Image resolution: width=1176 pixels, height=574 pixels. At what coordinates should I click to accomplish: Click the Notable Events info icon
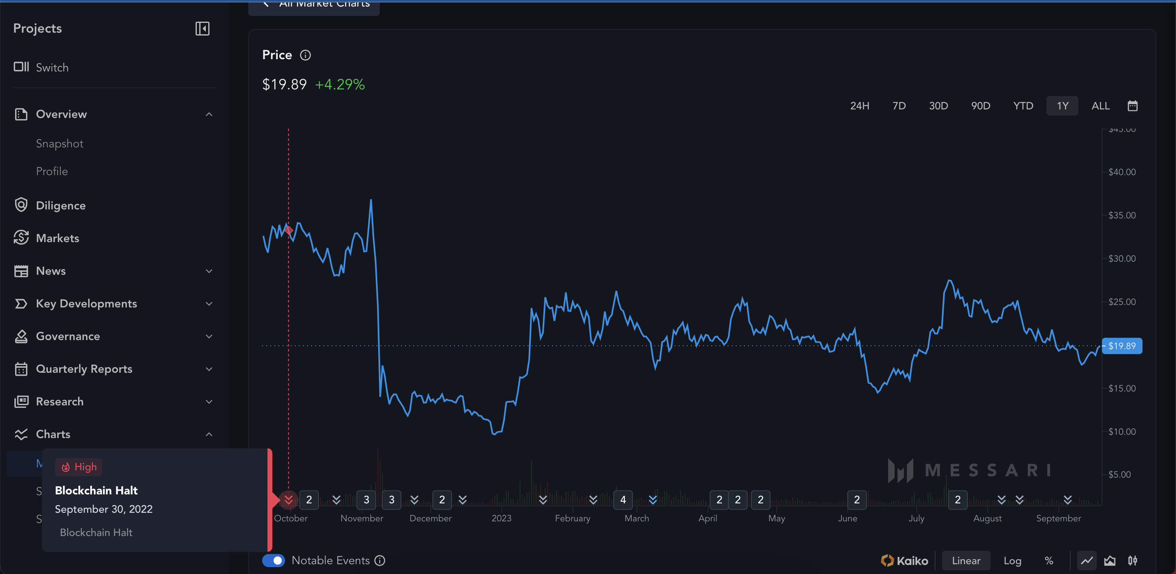[x=380, y=560]
